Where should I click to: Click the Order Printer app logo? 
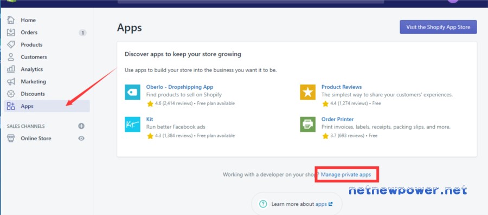point(307,124)
